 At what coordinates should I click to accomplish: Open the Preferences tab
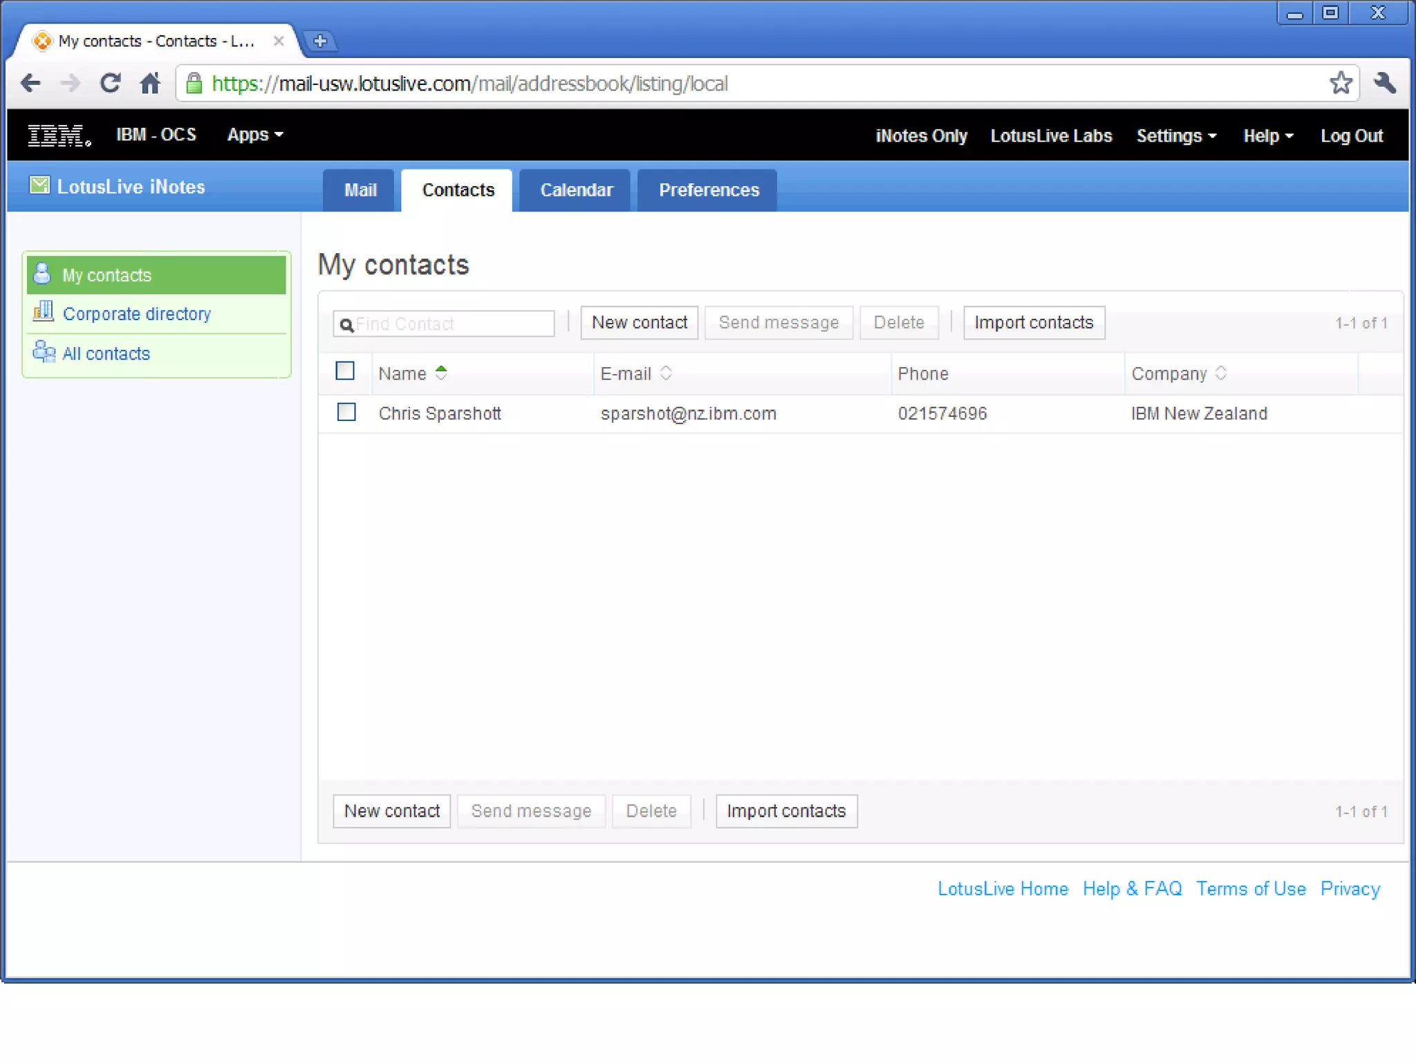pos(708,190)
